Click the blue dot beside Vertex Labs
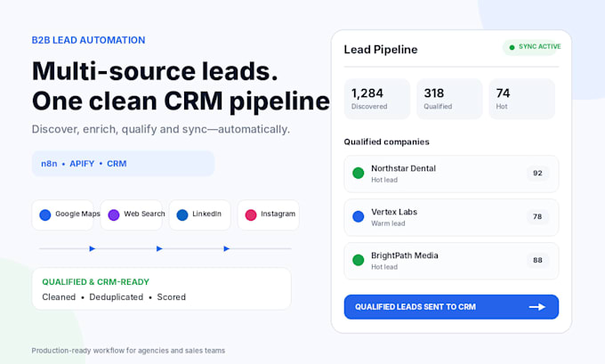The width and height of the screenshot is (605, 364). click(x=358, y=216)
